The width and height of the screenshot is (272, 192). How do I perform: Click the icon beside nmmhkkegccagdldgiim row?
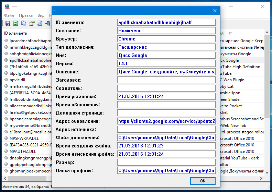coord(6,47)
